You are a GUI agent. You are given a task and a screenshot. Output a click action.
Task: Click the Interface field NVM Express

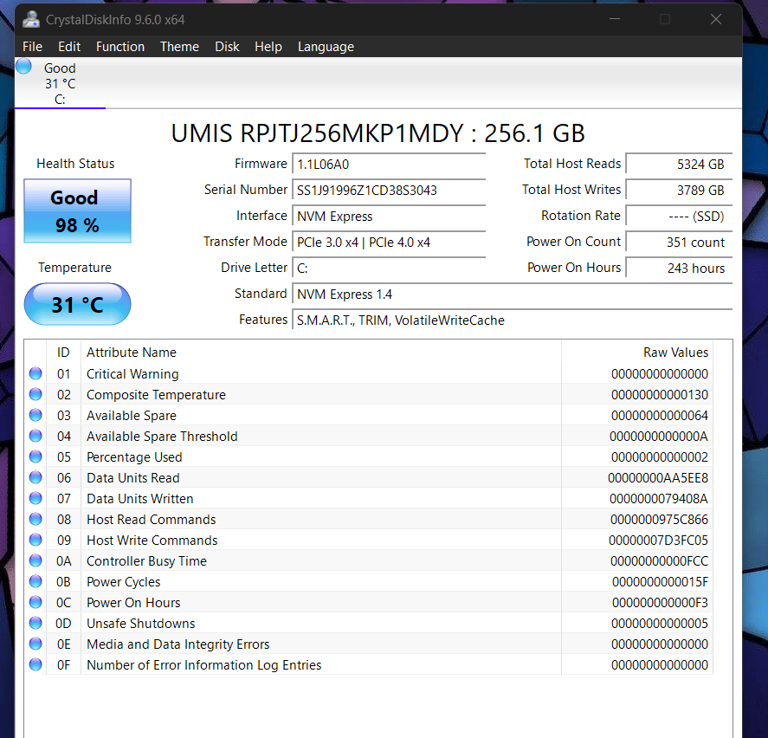pos(389,216)
